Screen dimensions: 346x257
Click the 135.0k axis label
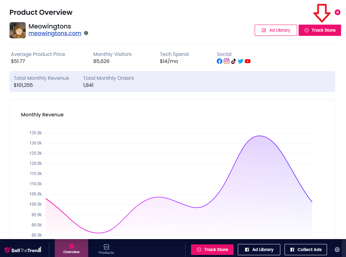click(x=35, y=133)
